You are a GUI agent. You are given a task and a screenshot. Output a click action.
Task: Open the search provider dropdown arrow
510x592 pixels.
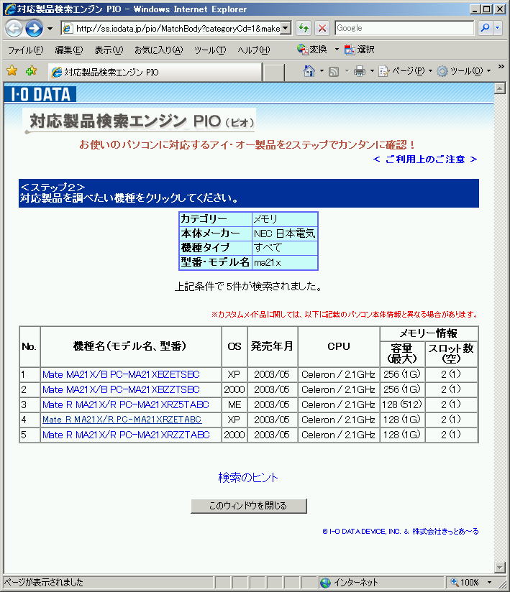point(498,28)
